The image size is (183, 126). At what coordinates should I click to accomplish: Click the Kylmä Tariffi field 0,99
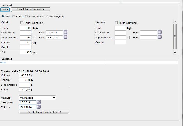coord(26,28)
